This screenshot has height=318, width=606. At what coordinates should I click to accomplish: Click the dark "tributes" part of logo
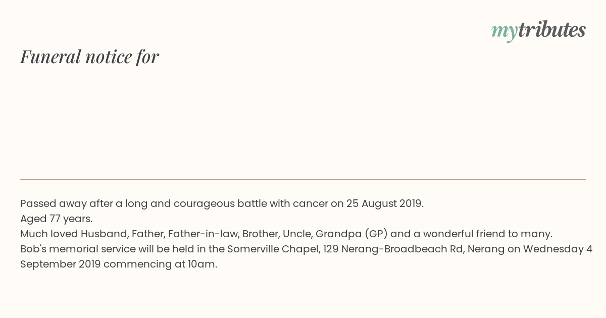pyautogui.click(x=552, y=30)
